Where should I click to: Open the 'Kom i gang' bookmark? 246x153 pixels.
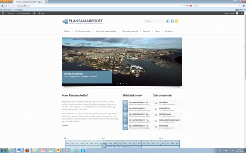18,9
